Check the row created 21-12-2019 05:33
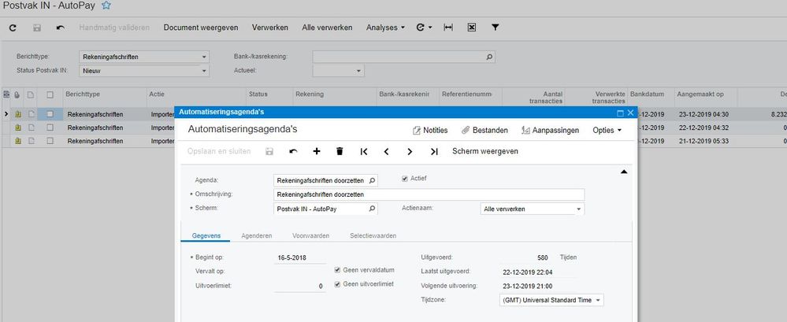The width and height of the screenshot is (787, 322). (x=50, y=141)
